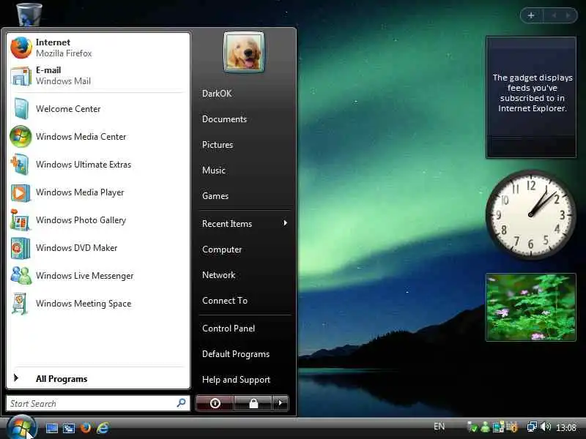The width and height of the screenshot is (586, 439).
Task: Launch Internet Explorer from the quick launch bar
Action: 103,428
